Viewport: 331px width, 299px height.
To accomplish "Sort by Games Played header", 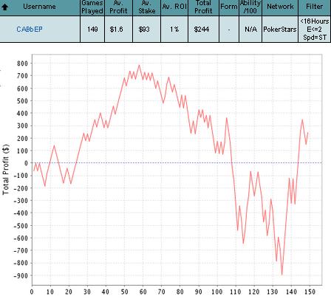I will click(92, 7).
